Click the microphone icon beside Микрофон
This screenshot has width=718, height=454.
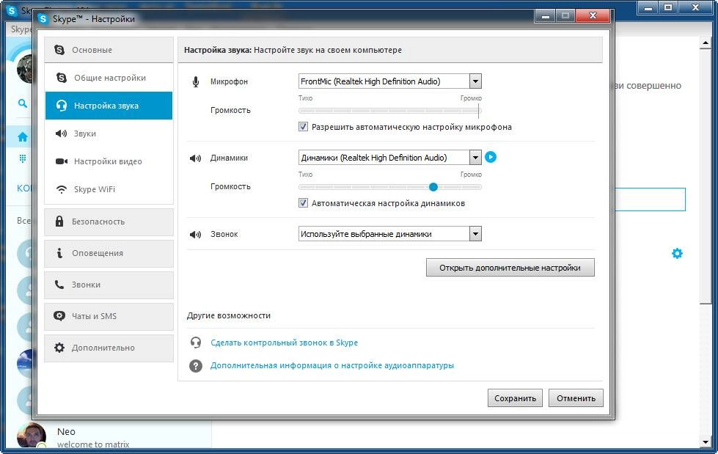(x=196, y=81)
